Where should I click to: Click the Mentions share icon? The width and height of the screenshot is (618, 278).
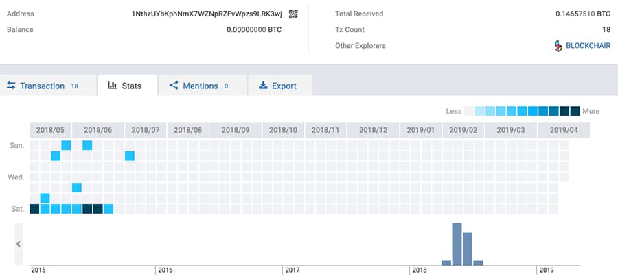point(173,86)
